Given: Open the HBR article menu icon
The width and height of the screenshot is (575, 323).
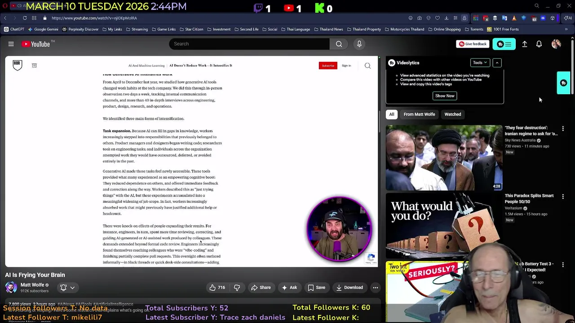Looking at the screenshot, I should 34,65.
